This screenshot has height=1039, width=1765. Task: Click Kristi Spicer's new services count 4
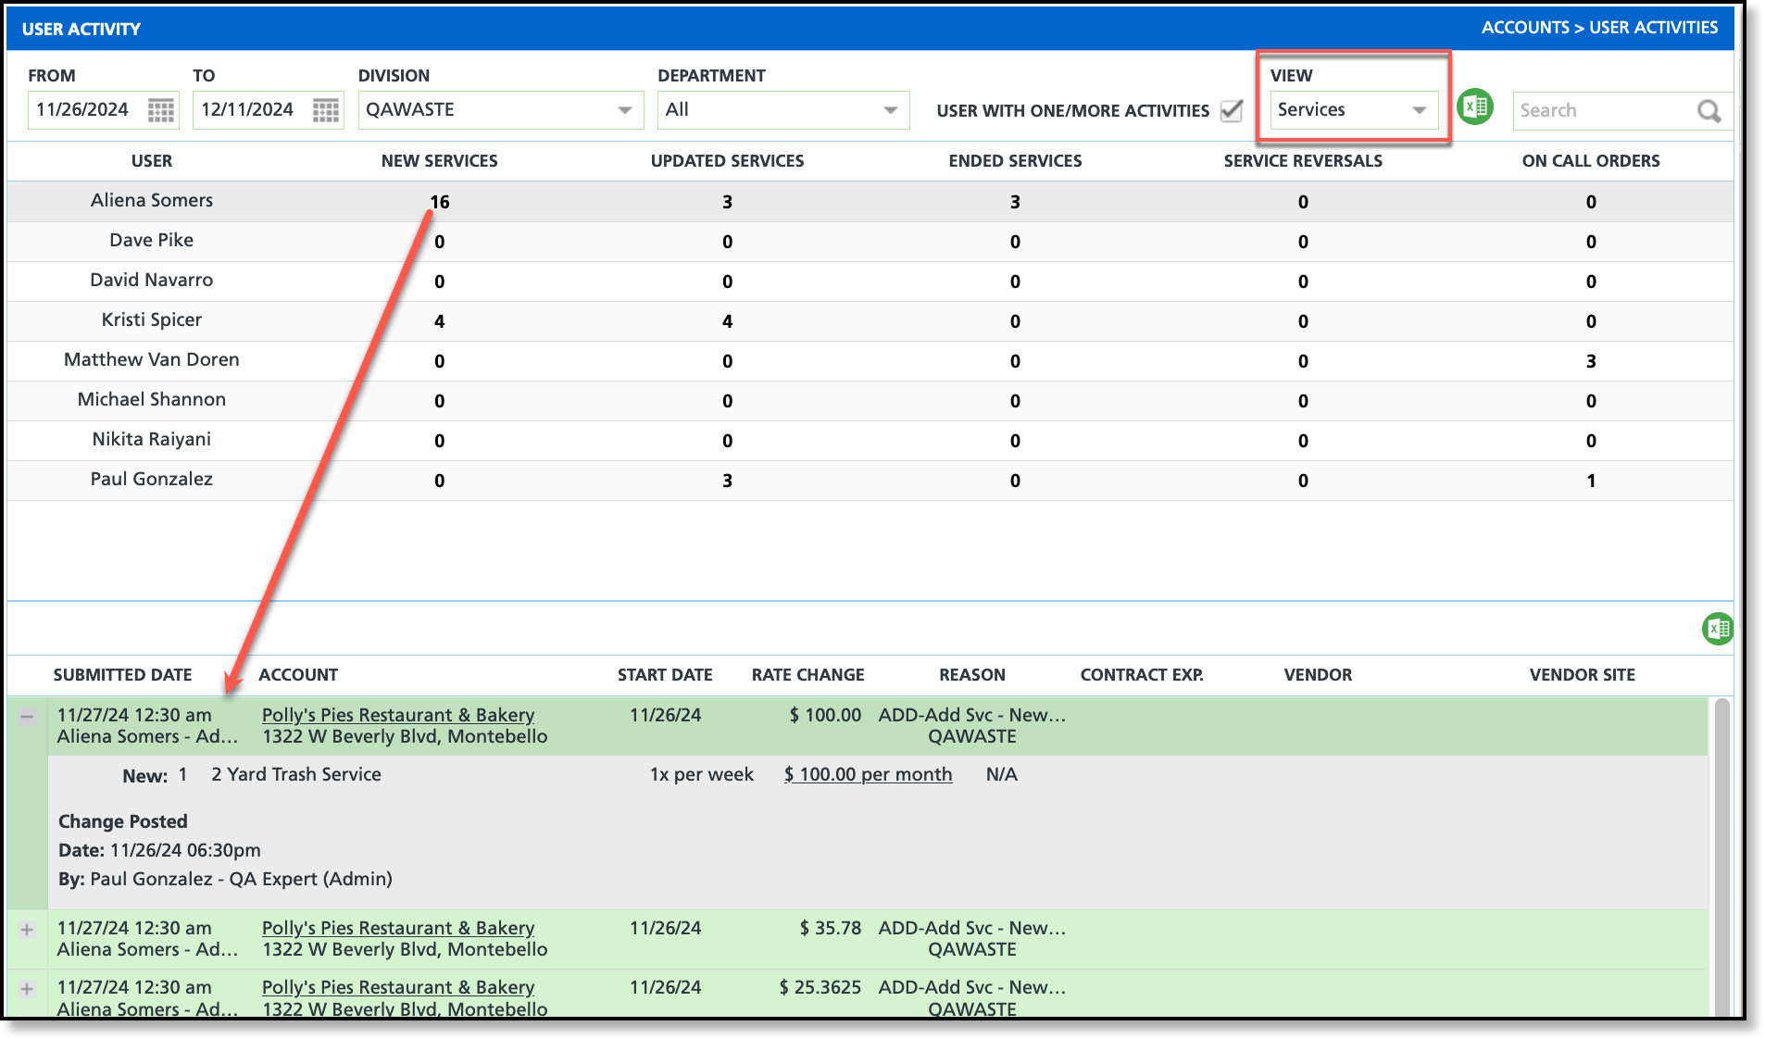tap(440, 321)
